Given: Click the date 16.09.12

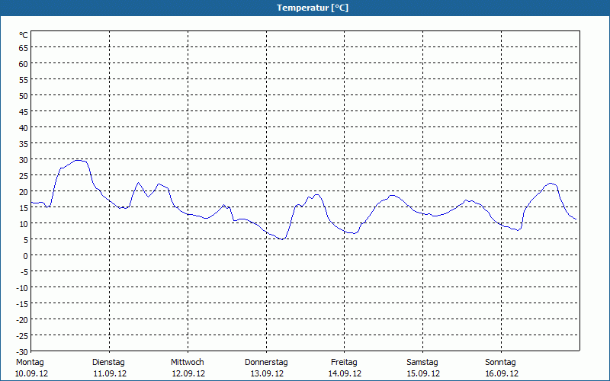Looking at the screenshot, I should coord(502,373).
